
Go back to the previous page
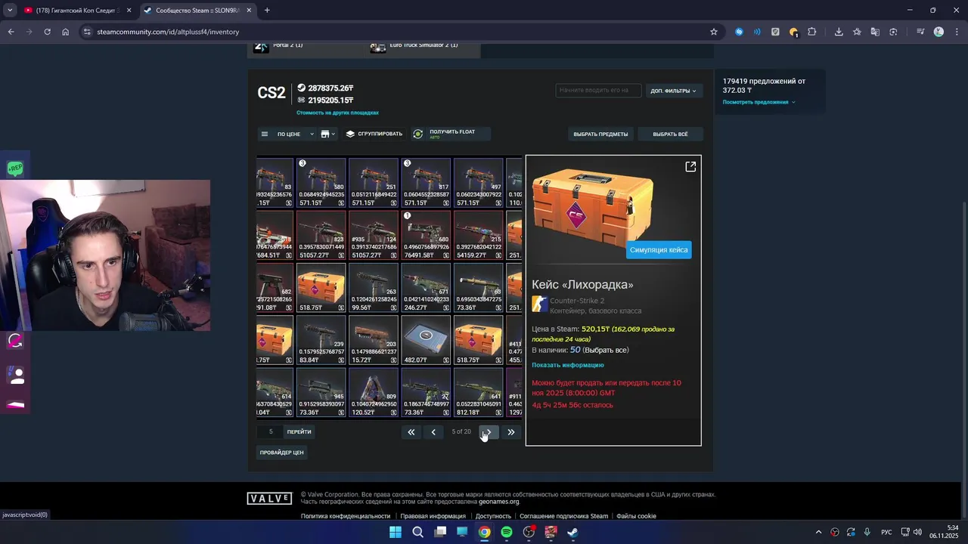11,32
